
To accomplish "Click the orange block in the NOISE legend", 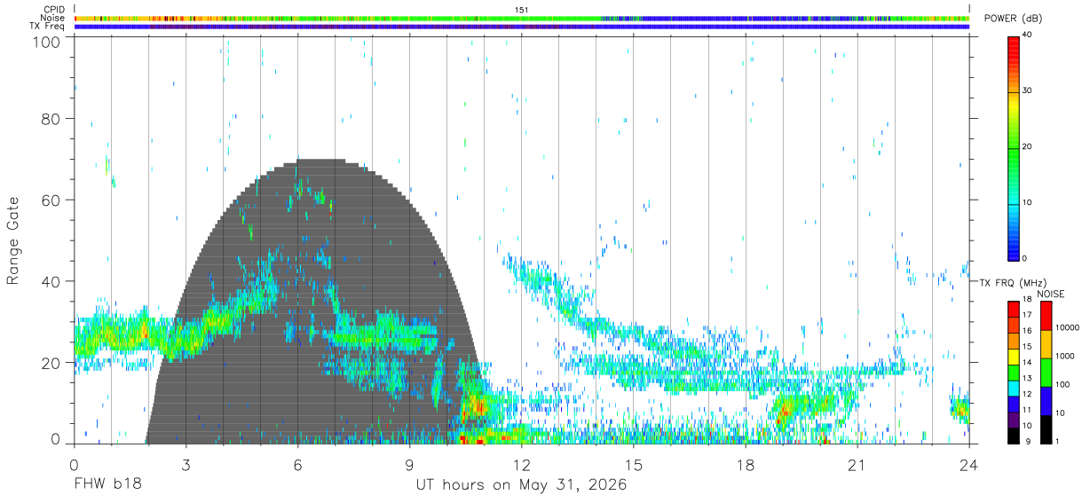I will [1047, 344].
